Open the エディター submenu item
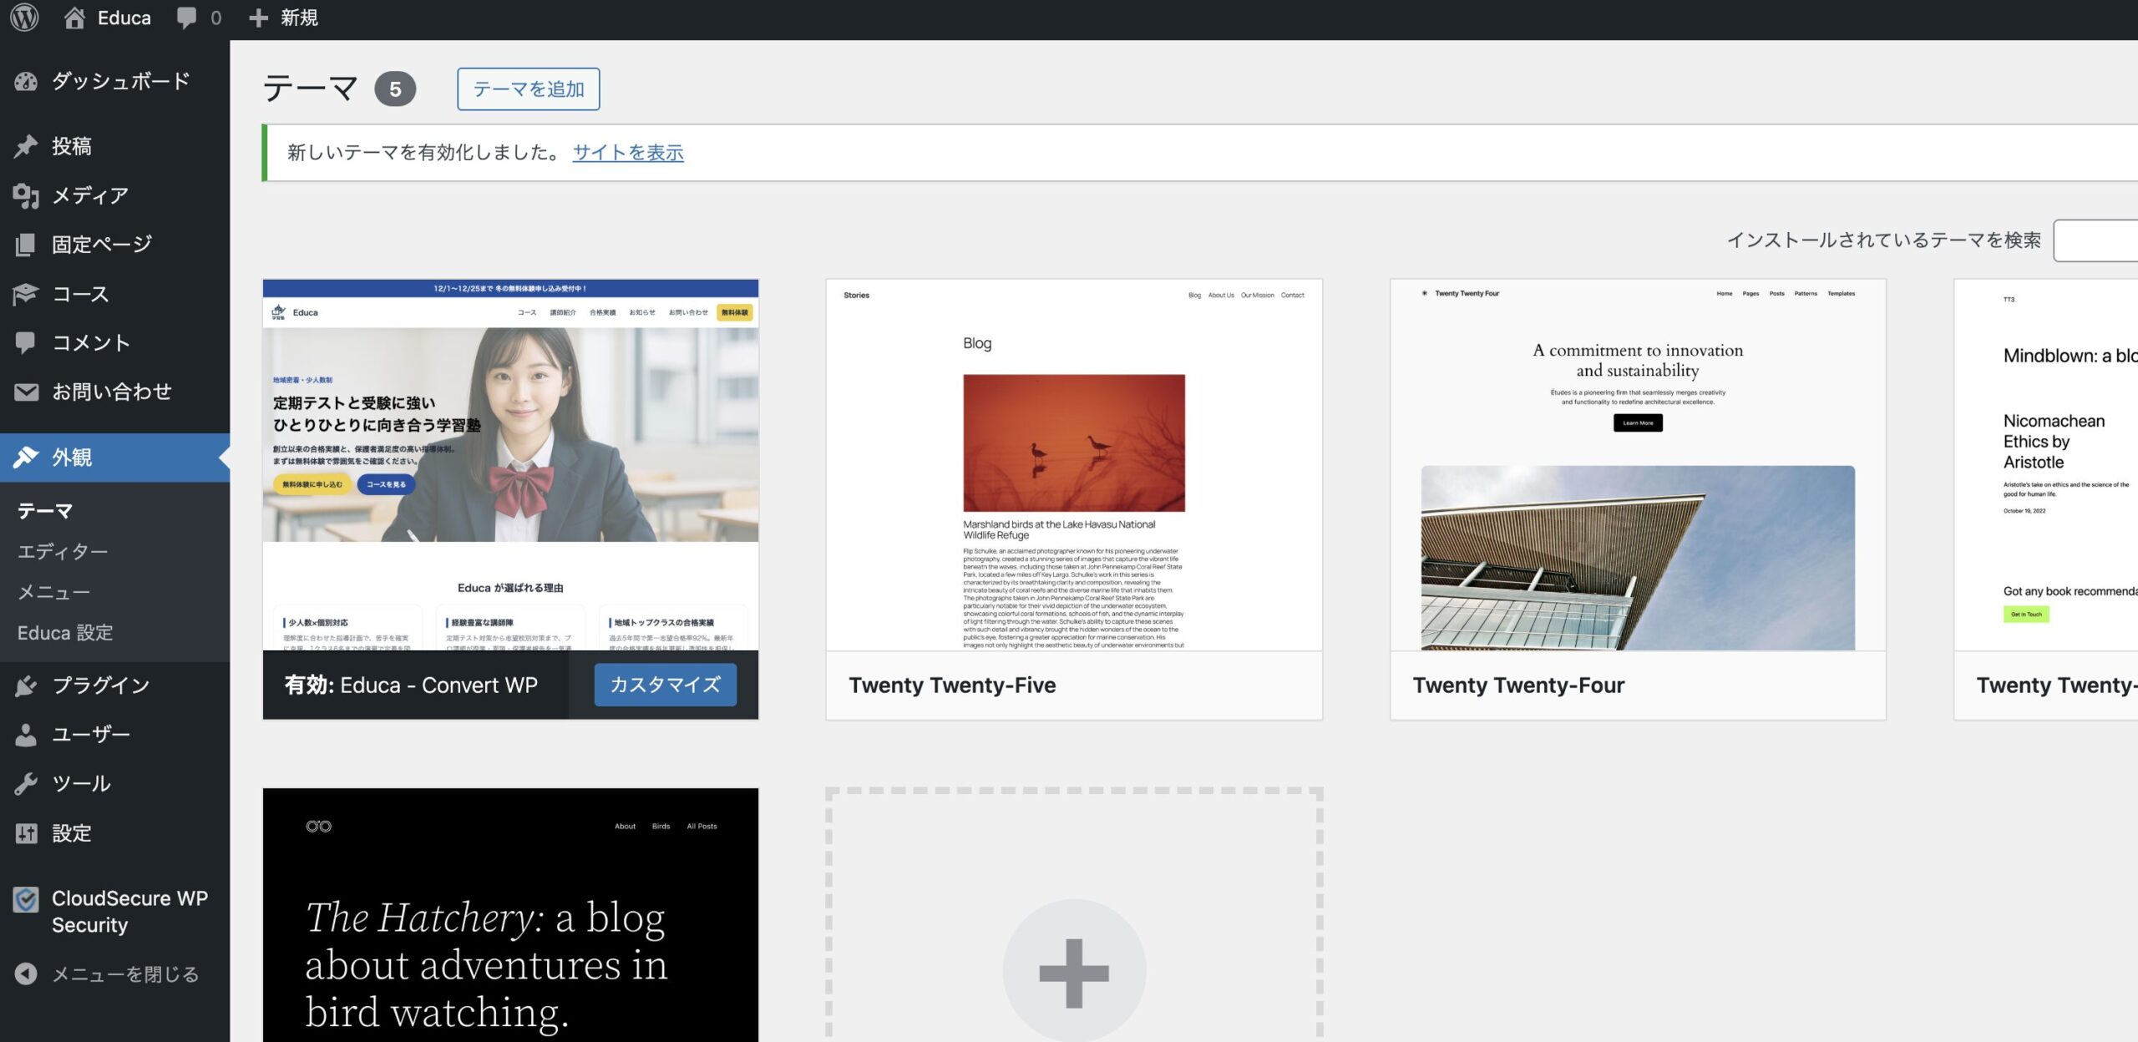The width and height of the screenshot is (2138, 1042). pyautogui.click(x=63, y=551)
